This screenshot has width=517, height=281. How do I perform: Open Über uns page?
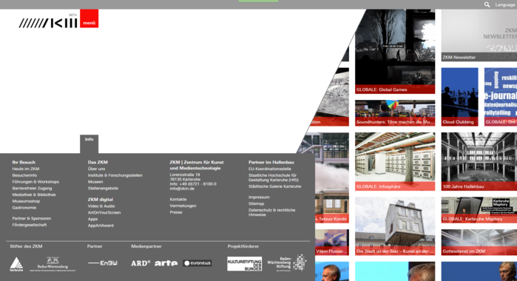click(96, 169)
